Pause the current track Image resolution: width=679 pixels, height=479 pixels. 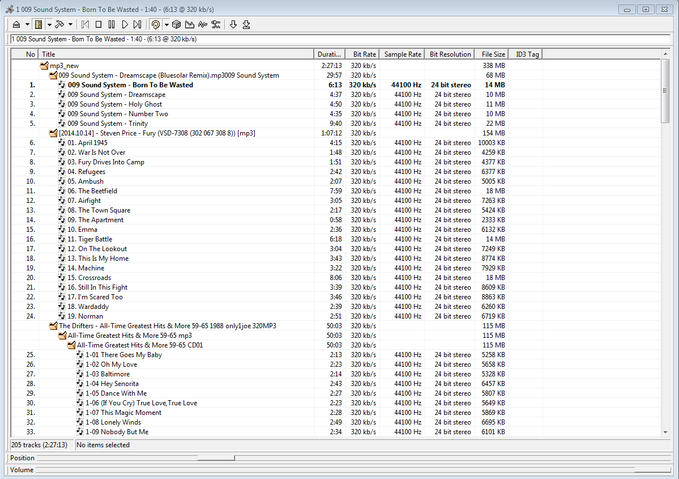[112, 24]
